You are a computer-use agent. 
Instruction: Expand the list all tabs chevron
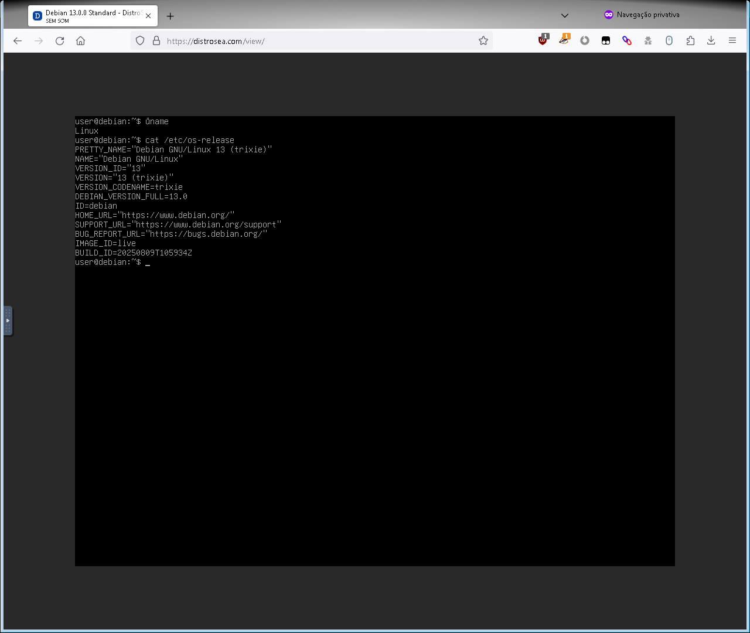click(565, 15)
